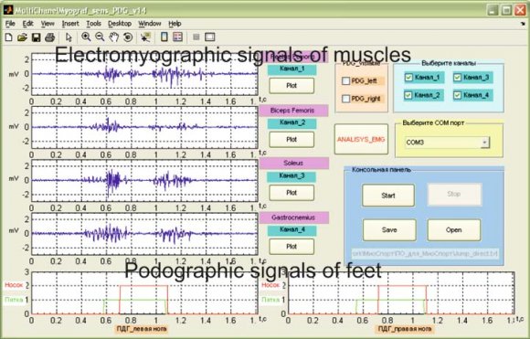Activate the Zoom In magnifier tool

pos(86,37)
